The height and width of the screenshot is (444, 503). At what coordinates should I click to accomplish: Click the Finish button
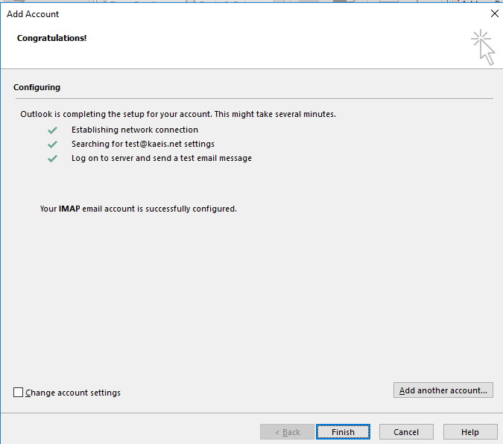tap(343, 432)
